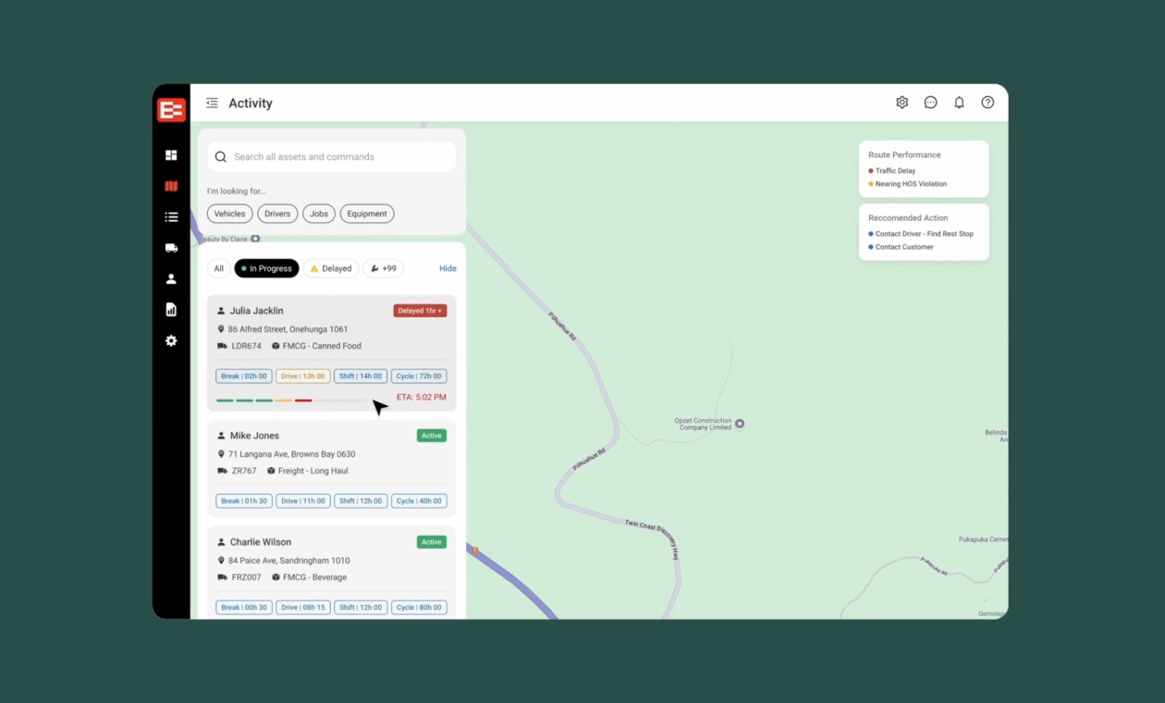Click the Contact Customer recommended action
Screen dimensions: 1165x703
(x=904, y=247)
